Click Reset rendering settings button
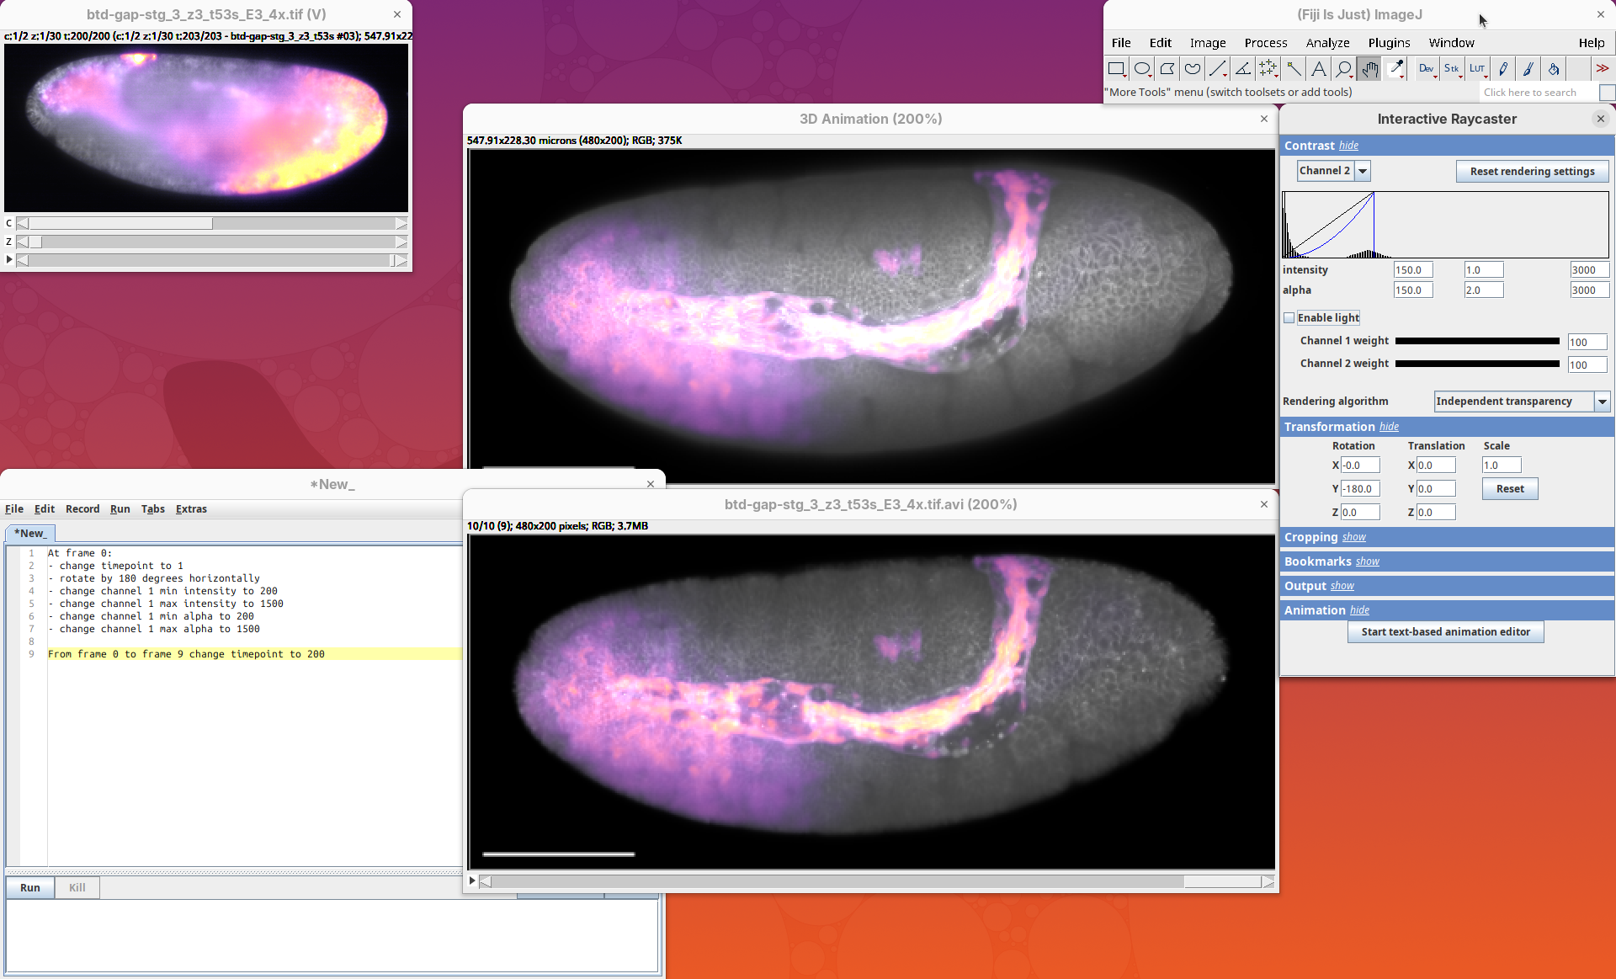 click(1532, 172)
